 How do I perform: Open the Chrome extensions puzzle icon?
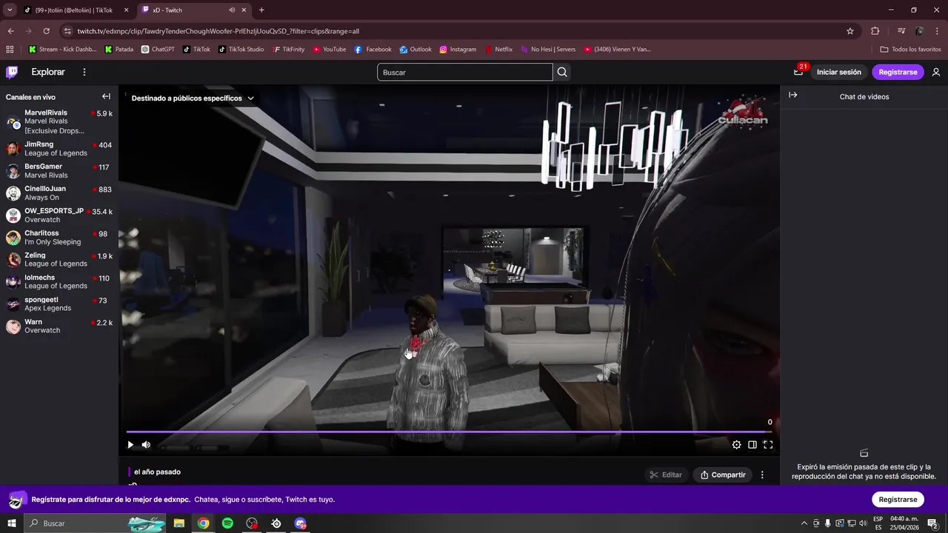(x=875, y=31)
